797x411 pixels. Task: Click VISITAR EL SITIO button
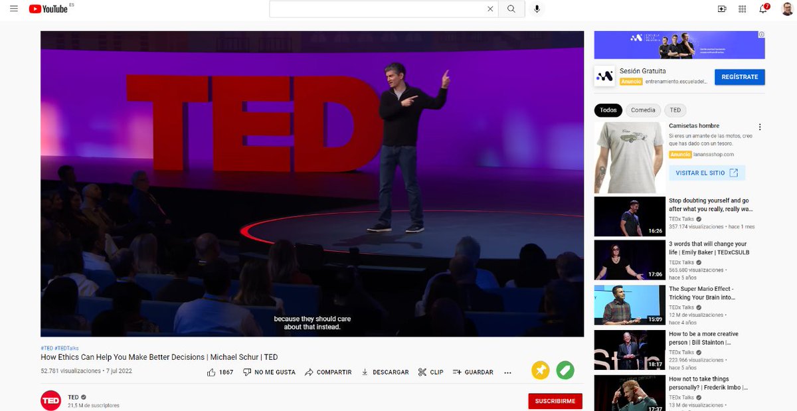click(707, 173)
